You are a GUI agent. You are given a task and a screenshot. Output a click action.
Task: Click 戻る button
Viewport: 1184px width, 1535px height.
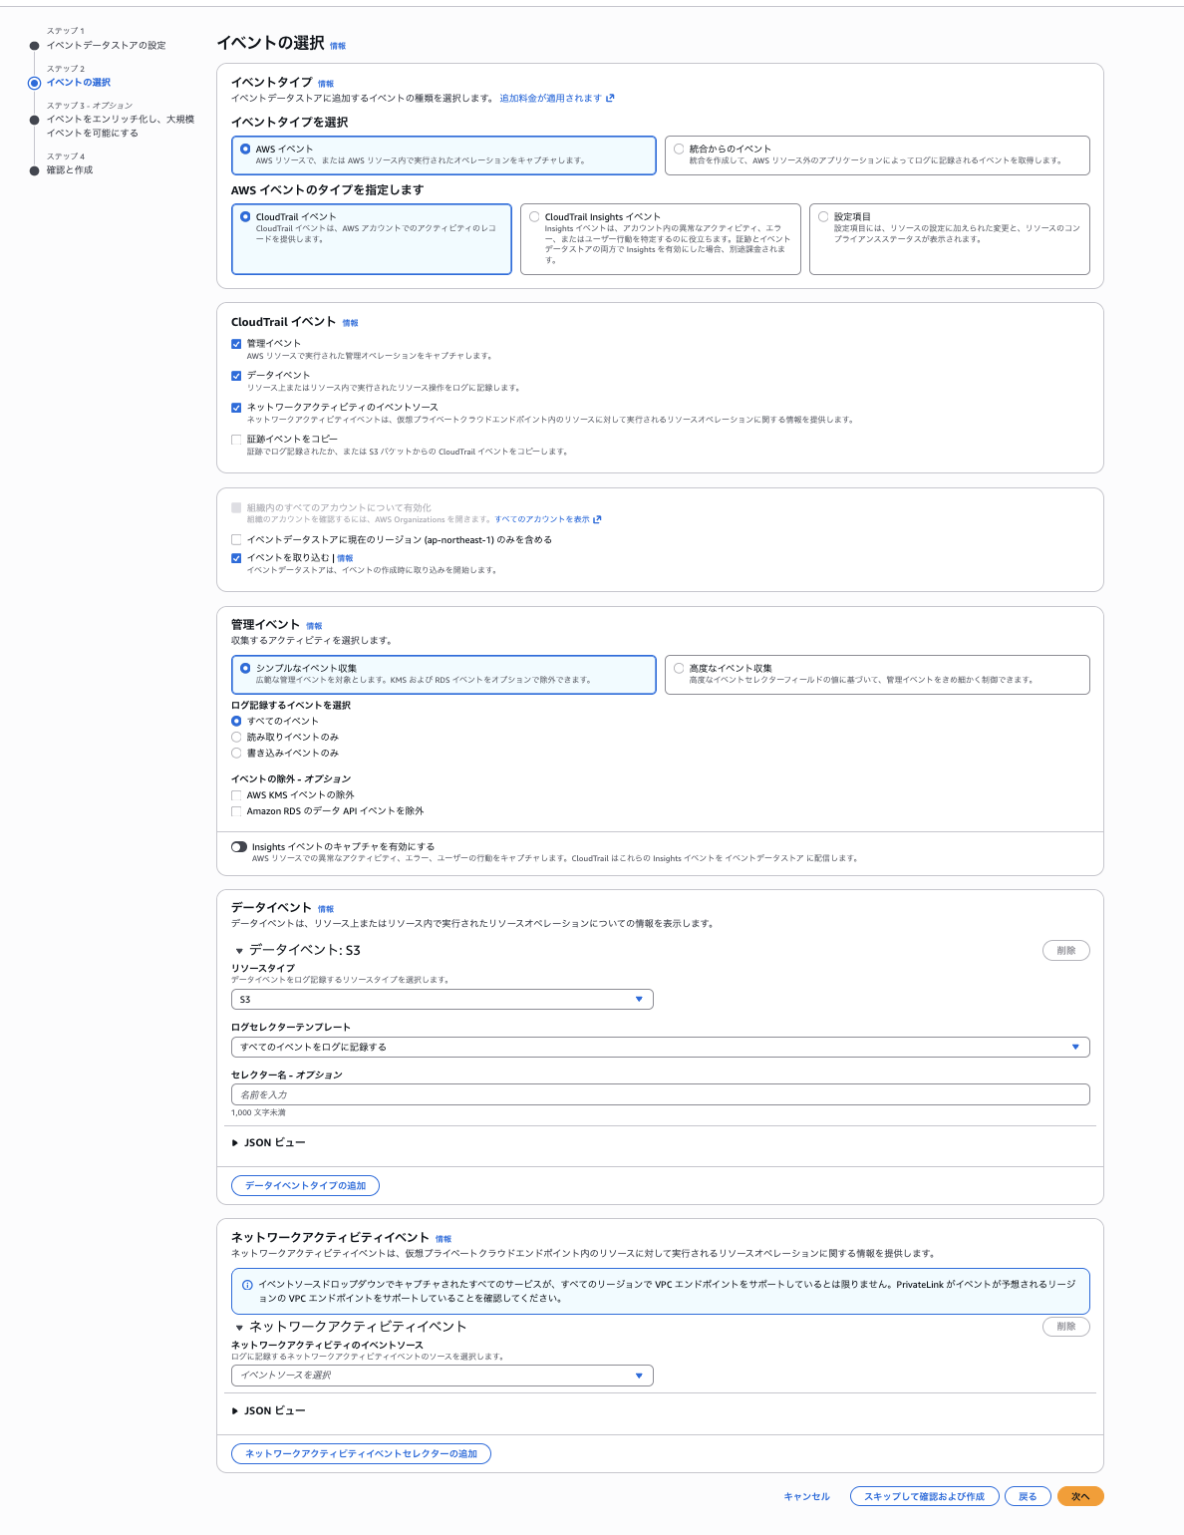click(1028, 1497)
